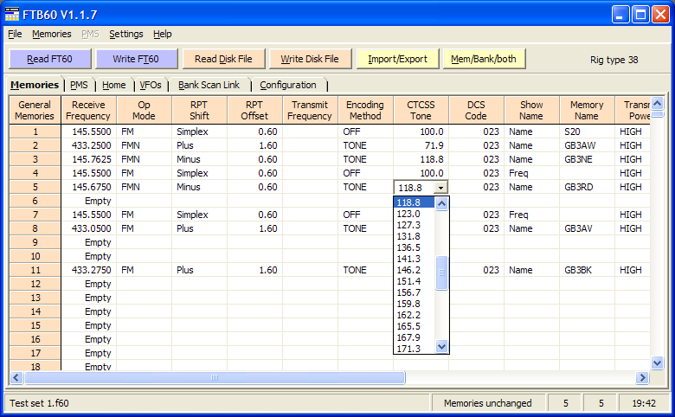Choose 146.2 in the CTCSS tone list

coord(415,270)
